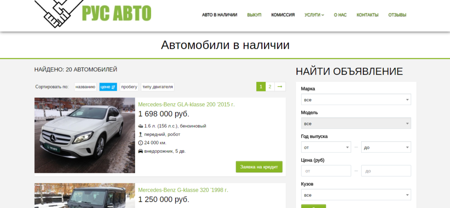Click the mileage clock icon near 24 000 км
Image resolution: width=450 pixels, height=208 pixels.
click(x=141, y=143)
